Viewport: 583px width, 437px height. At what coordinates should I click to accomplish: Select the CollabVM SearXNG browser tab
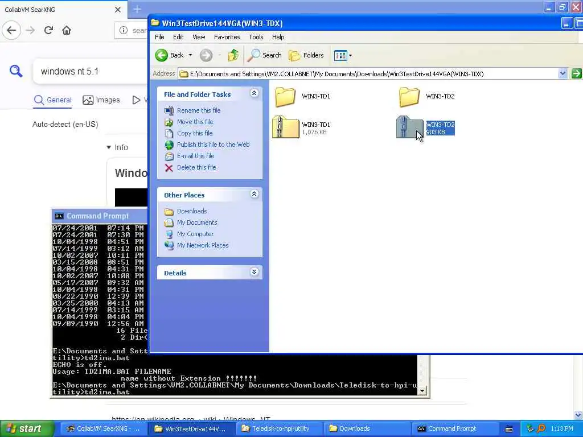click(64, 10)
